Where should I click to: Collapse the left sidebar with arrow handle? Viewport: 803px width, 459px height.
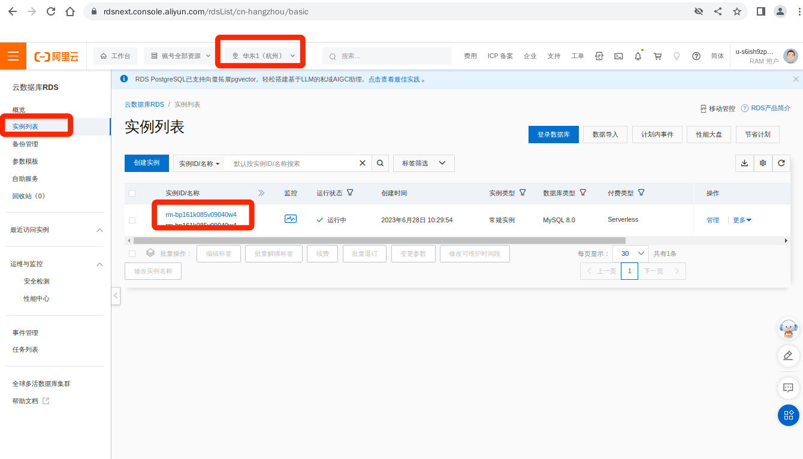point(116,296)
